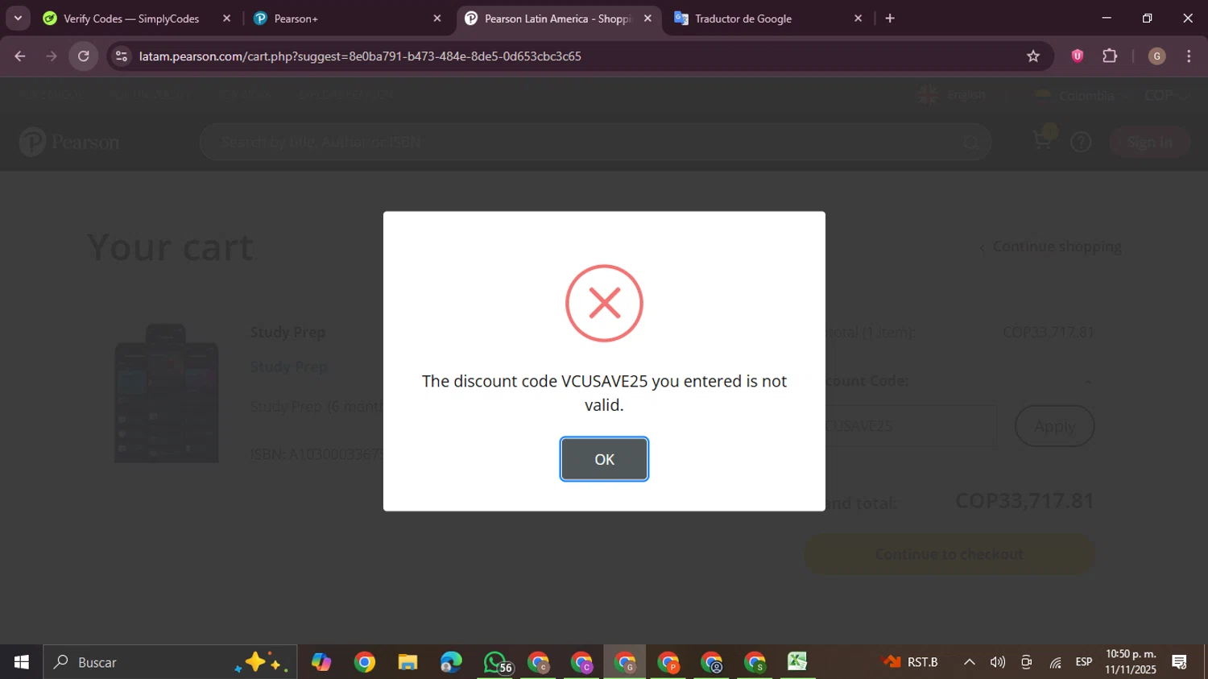The height and width of the screenshot is (679, 1208).
Task: Close the Traductor de Google tab
Action: click(x=858, y=19)
